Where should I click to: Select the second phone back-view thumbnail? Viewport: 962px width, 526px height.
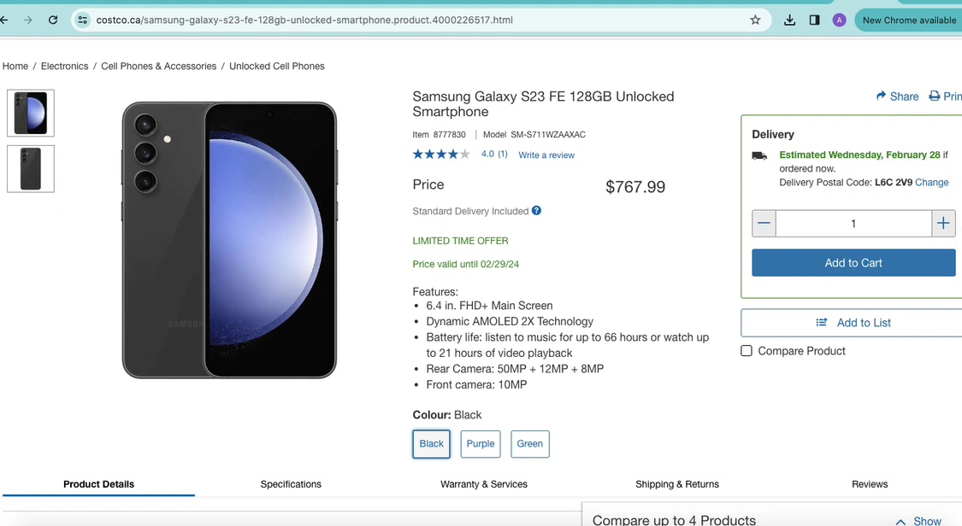31,168
